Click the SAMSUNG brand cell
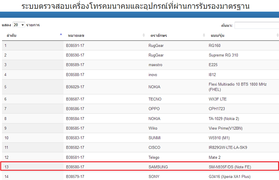The height and width of the screenshot is (180, 279). coord(158,167)
